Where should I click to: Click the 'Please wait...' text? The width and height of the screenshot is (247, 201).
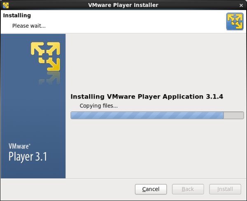coord(29,26)
